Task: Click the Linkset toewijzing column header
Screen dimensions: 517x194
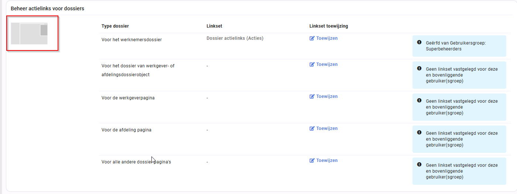Action: coord(329,26)
